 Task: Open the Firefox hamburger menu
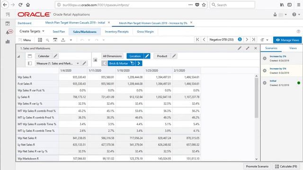(x=299, y=5)
